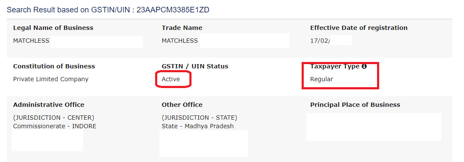Click the Other Office label
This screenshot has height=162, width=464.
(182, 105)
